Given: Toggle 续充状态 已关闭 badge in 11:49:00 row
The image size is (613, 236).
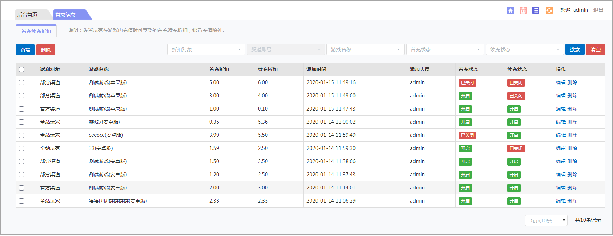Looking at the screenshot, I should point(516,96).
